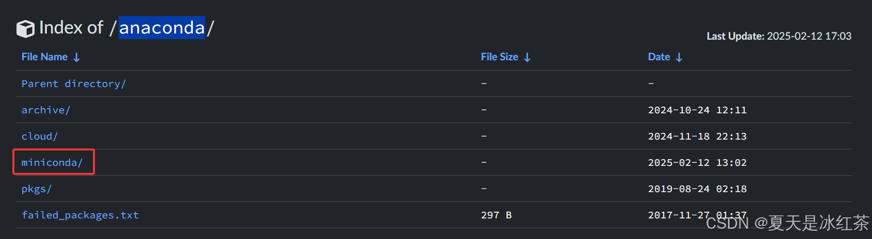Open the archive/ folder
The height and width of the screenshot is (239, 872).
pyautogui.click(x=46, y=110)
